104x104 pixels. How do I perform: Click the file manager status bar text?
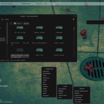[x=13, y=60]
